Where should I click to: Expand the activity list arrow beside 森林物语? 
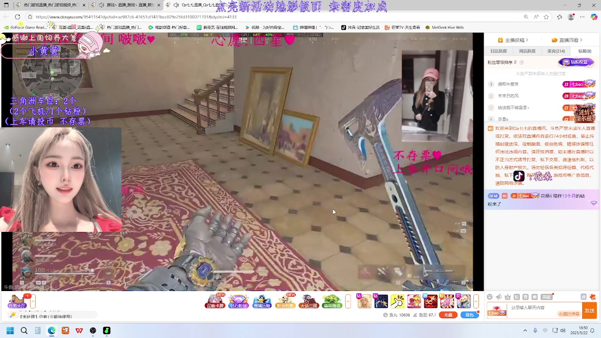click(348, 301)
